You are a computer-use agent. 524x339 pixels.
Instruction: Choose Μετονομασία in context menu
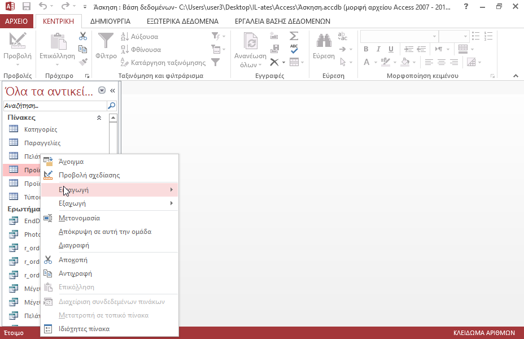point(110,218)
